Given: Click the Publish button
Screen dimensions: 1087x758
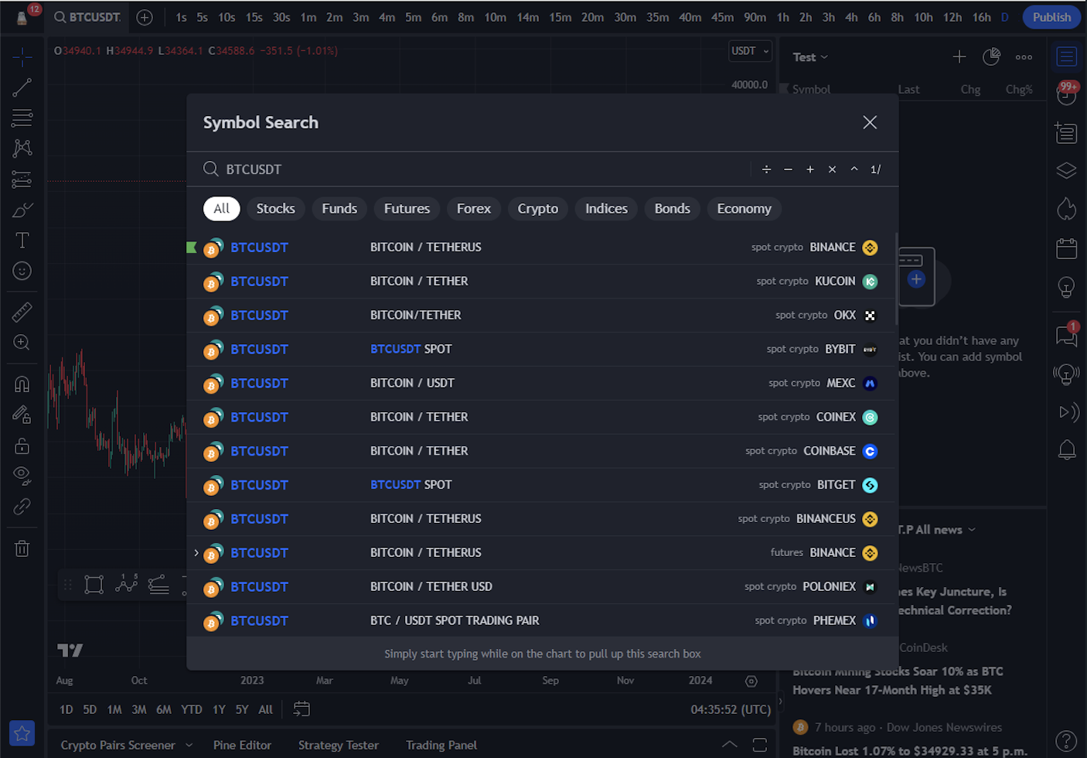Looking at the screenshot, I should 1051,17.
